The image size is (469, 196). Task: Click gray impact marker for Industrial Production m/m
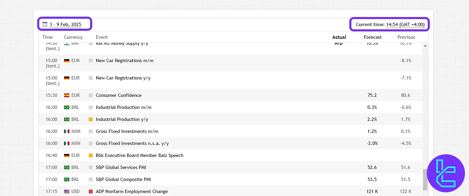pyautogui.click(x=91, y=107)
